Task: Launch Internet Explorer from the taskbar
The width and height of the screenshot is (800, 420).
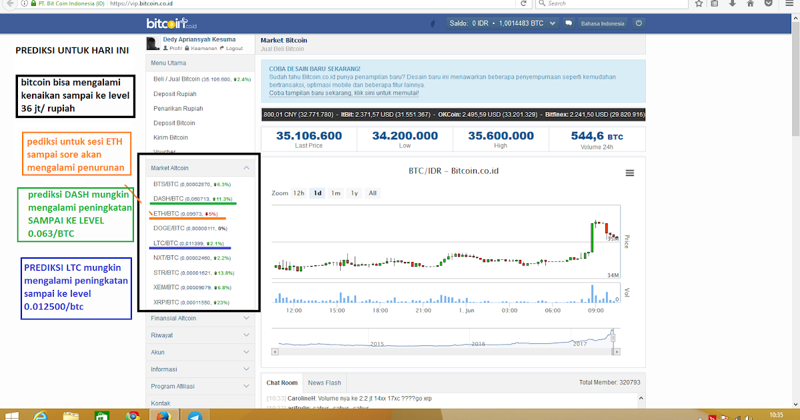Action: pyautogui.click(x=41, y=416)
